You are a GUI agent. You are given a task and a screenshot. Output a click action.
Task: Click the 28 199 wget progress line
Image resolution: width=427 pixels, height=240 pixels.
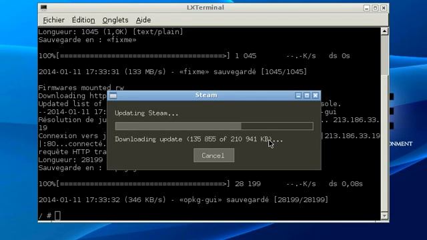pos(200,184)
